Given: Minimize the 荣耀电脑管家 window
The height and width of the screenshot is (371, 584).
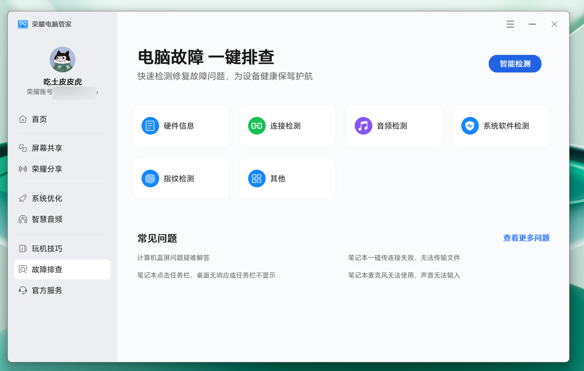Looking at the screenshot, I should (x=532, y=24).
